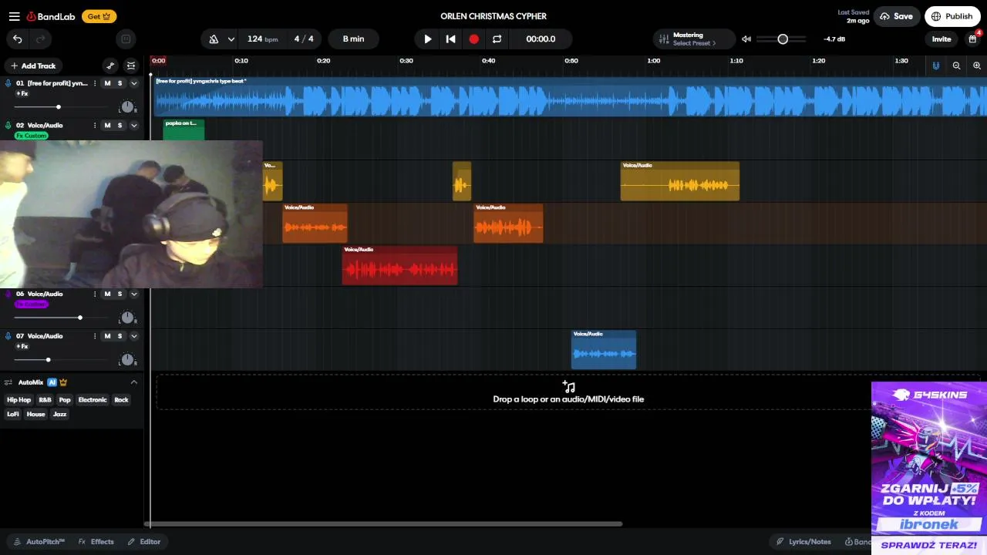Click track 07 blue microphone icon
Viewport: 987px width, 555px height.
(8, 336)
